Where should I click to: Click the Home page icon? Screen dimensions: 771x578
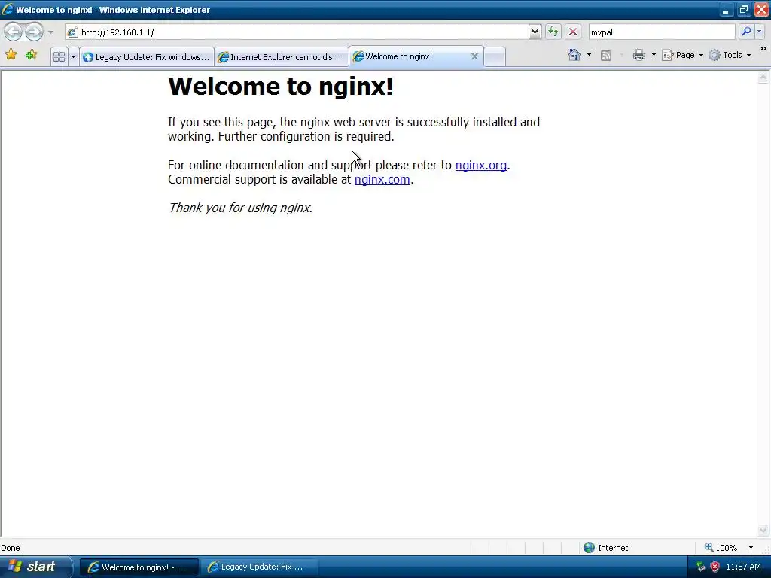574,55
